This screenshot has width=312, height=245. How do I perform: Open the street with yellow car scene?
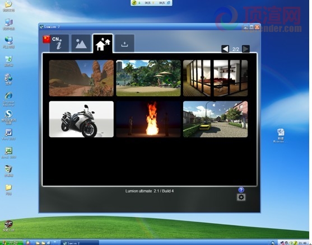(216, 119)
